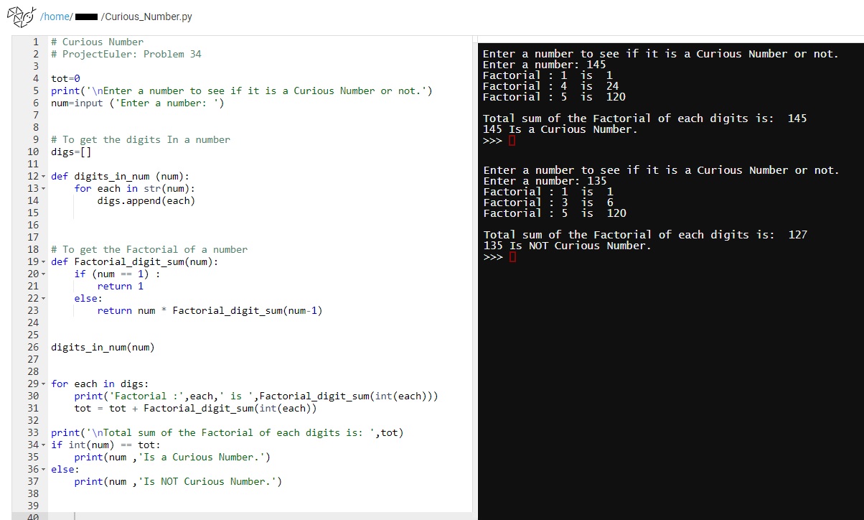Click '145 Is a Curious Number.' in the console
Image resolution: width=864 pixels, height=520 pixels.
point(560,129)
